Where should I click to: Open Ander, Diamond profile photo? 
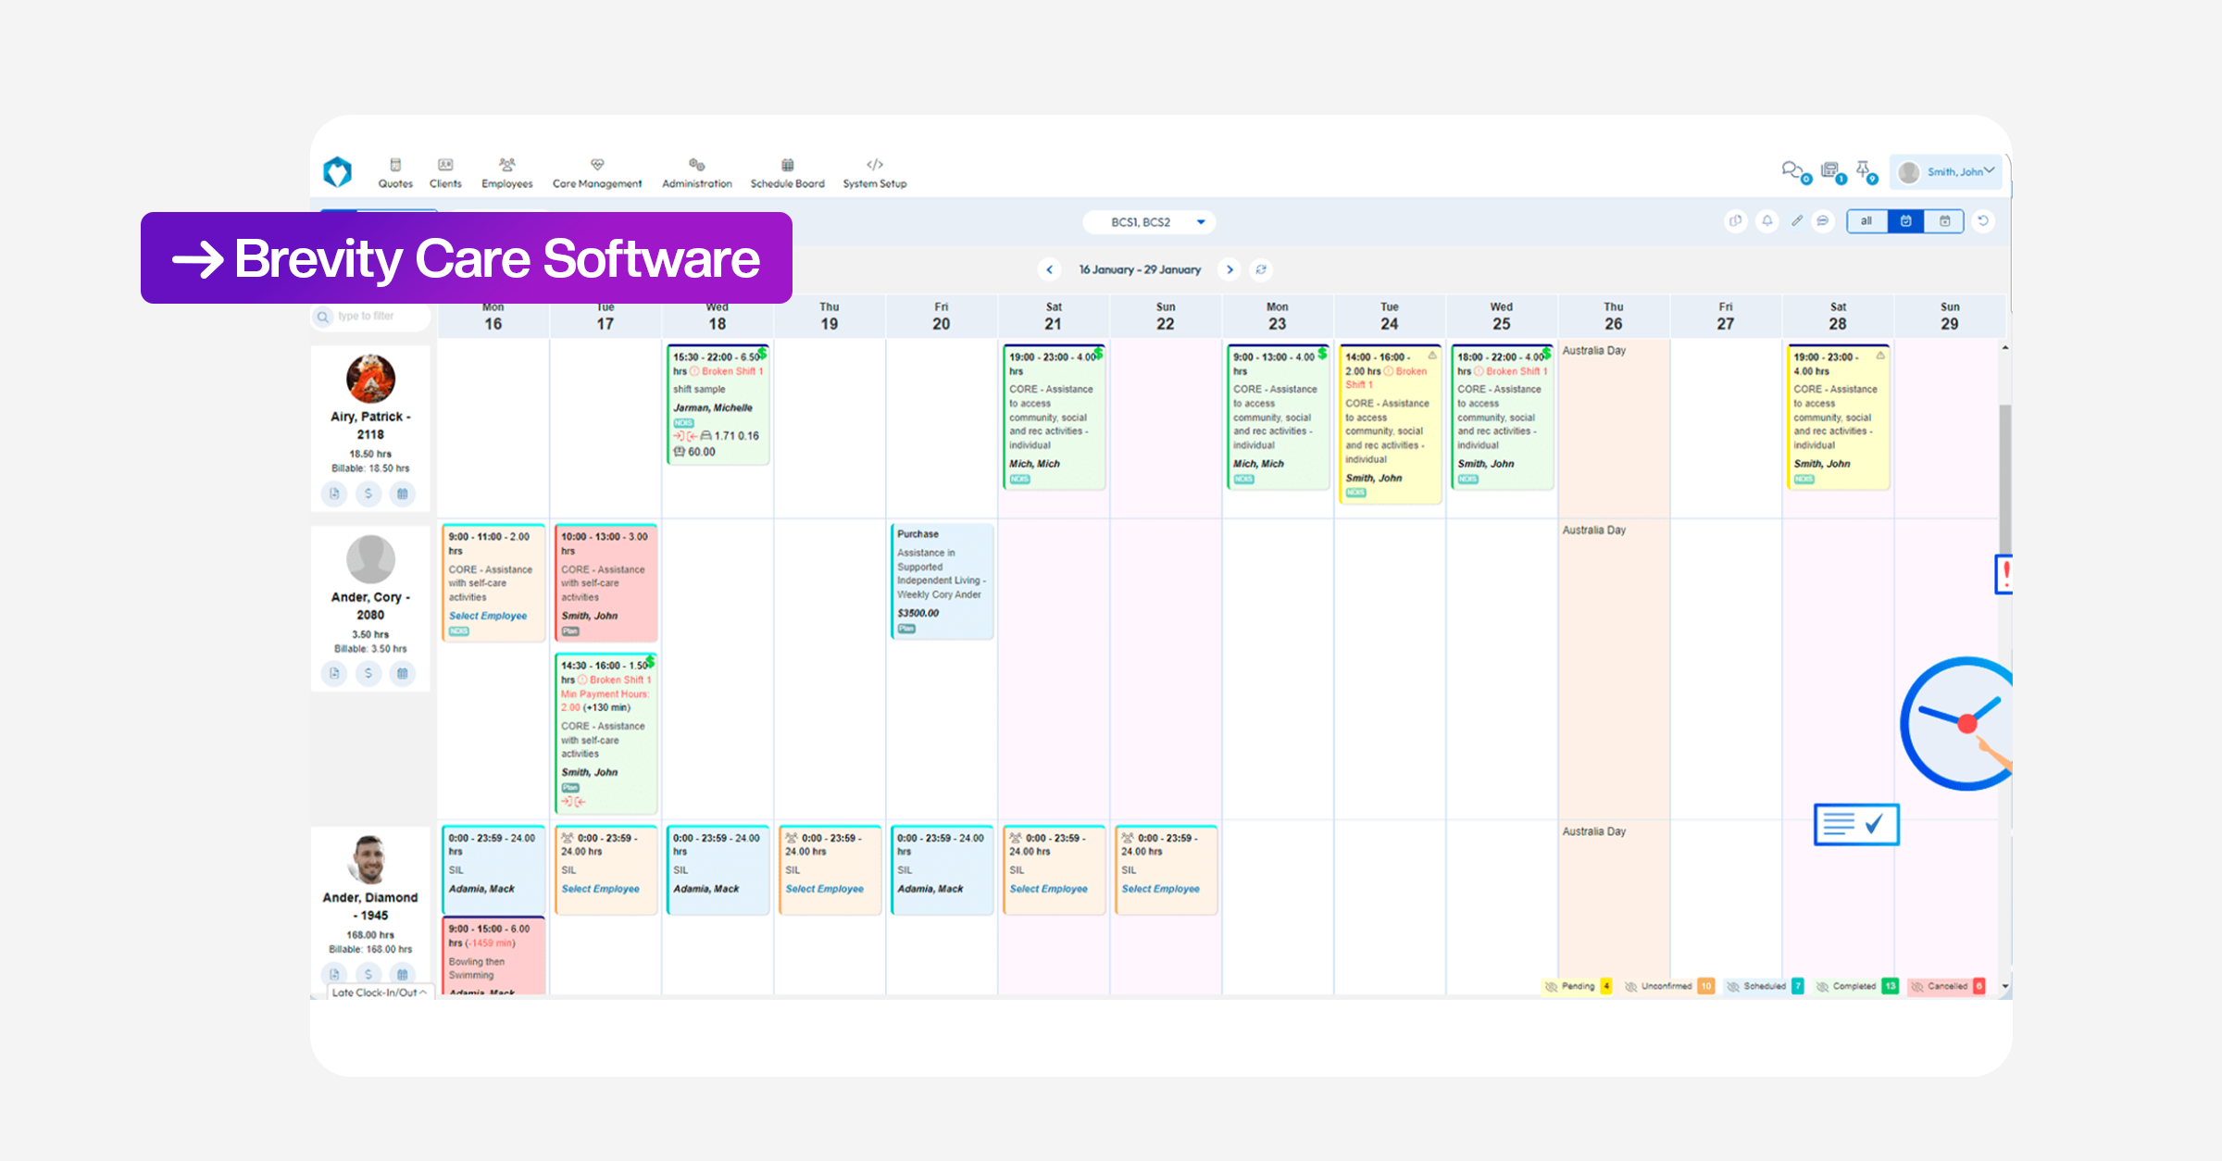[370, 859]
